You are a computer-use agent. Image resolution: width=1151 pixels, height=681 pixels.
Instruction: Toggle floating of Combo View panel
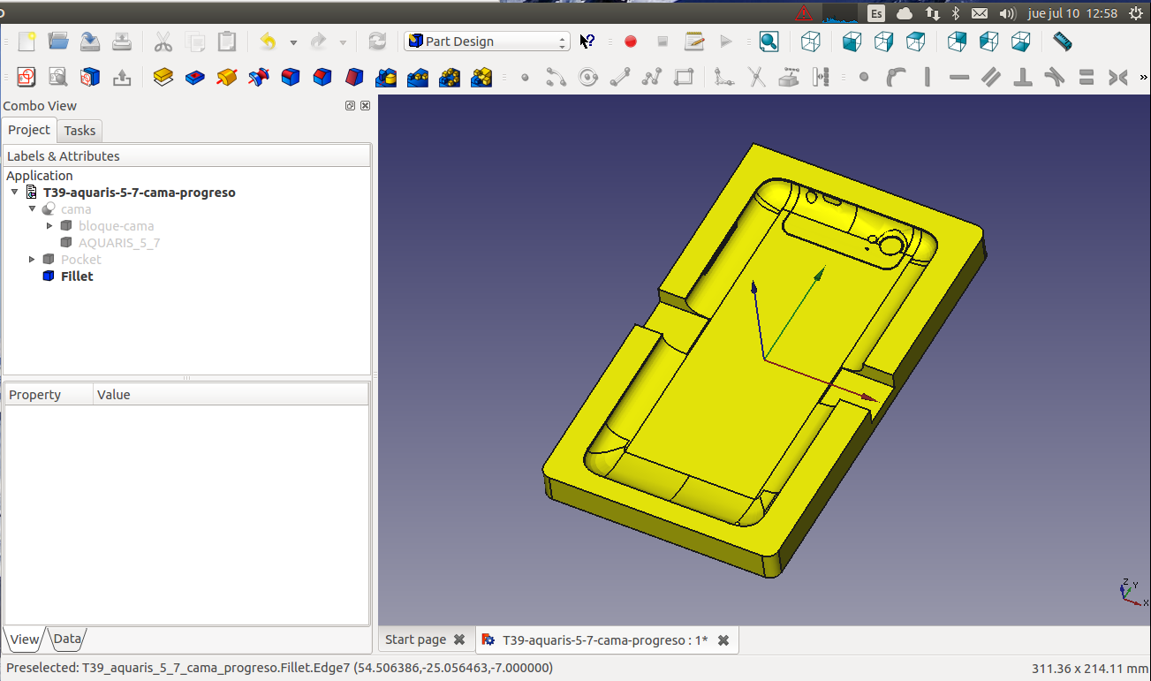tap(351, 106)
